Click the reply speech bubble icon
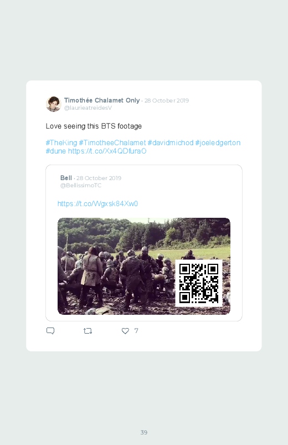 (50, 331)
